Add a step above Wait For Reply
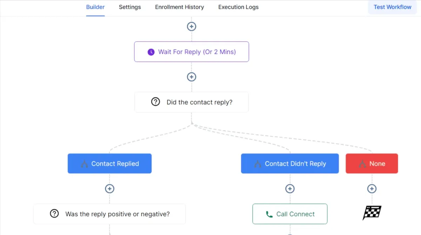The height and width of the screenshot is (235, 421). click(x=192, y=27)
